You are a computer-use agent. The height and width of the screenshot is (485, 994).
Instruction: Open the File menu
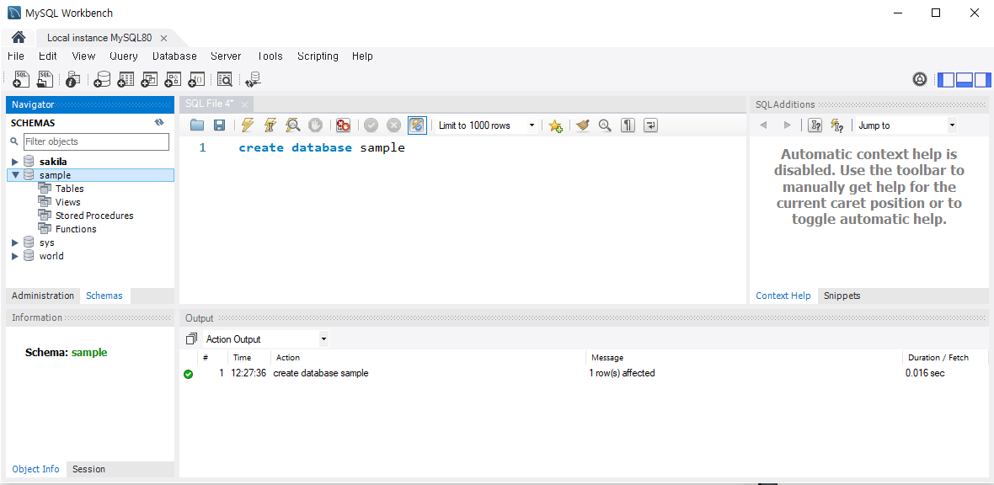(x=16, y=56)
